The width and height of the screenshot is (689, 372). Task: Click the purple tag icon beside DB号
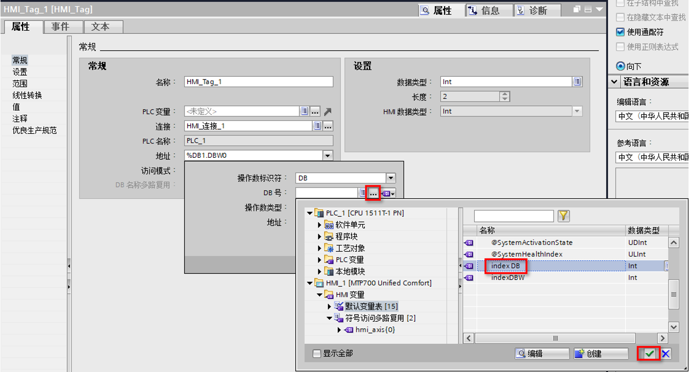[388, 193]
